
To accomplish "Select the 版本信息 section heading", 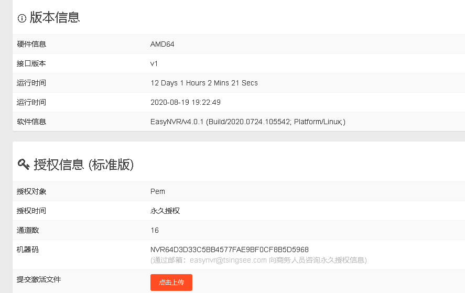I will tap(55, 17).
